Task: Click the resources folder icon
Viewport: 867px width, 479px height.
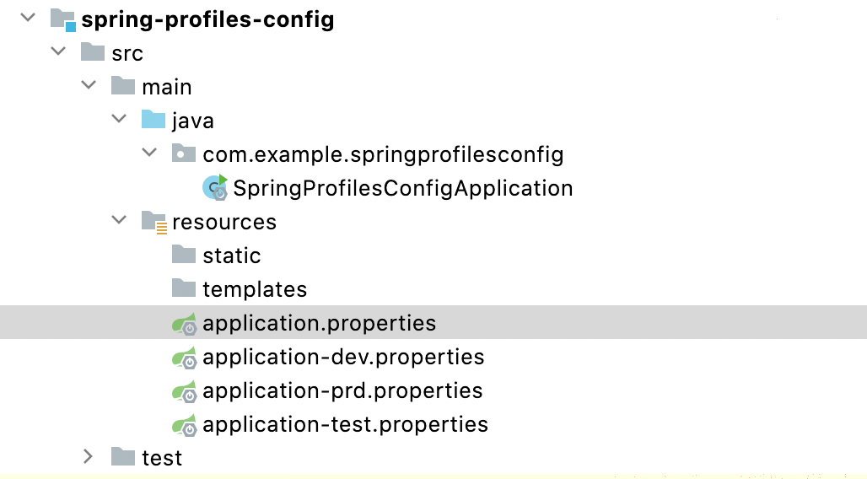Action: 154,222
